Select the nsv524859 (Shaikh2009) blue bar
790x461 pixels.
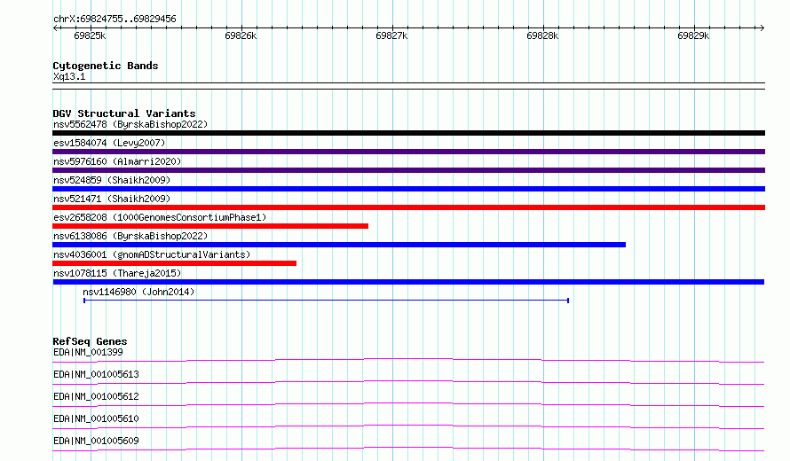click(408, 189)
